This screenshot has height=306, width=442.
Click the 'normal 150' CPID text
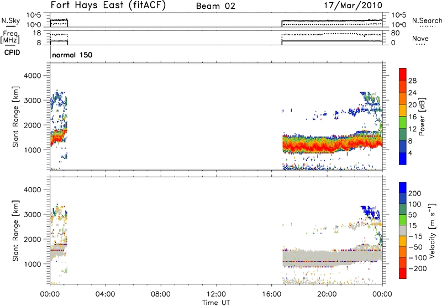tap(72, 55)
